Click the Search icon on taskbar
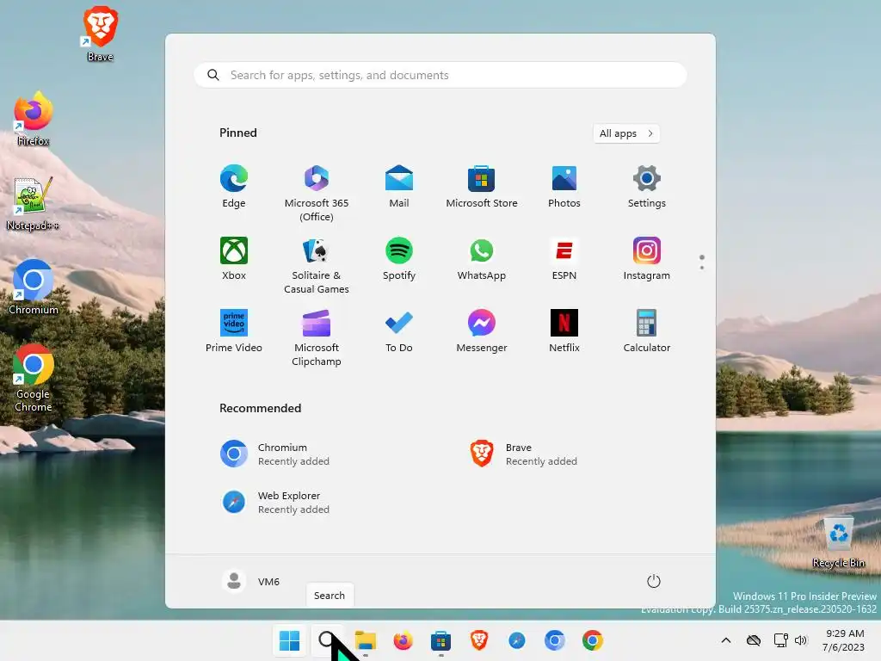 point(327,640)
